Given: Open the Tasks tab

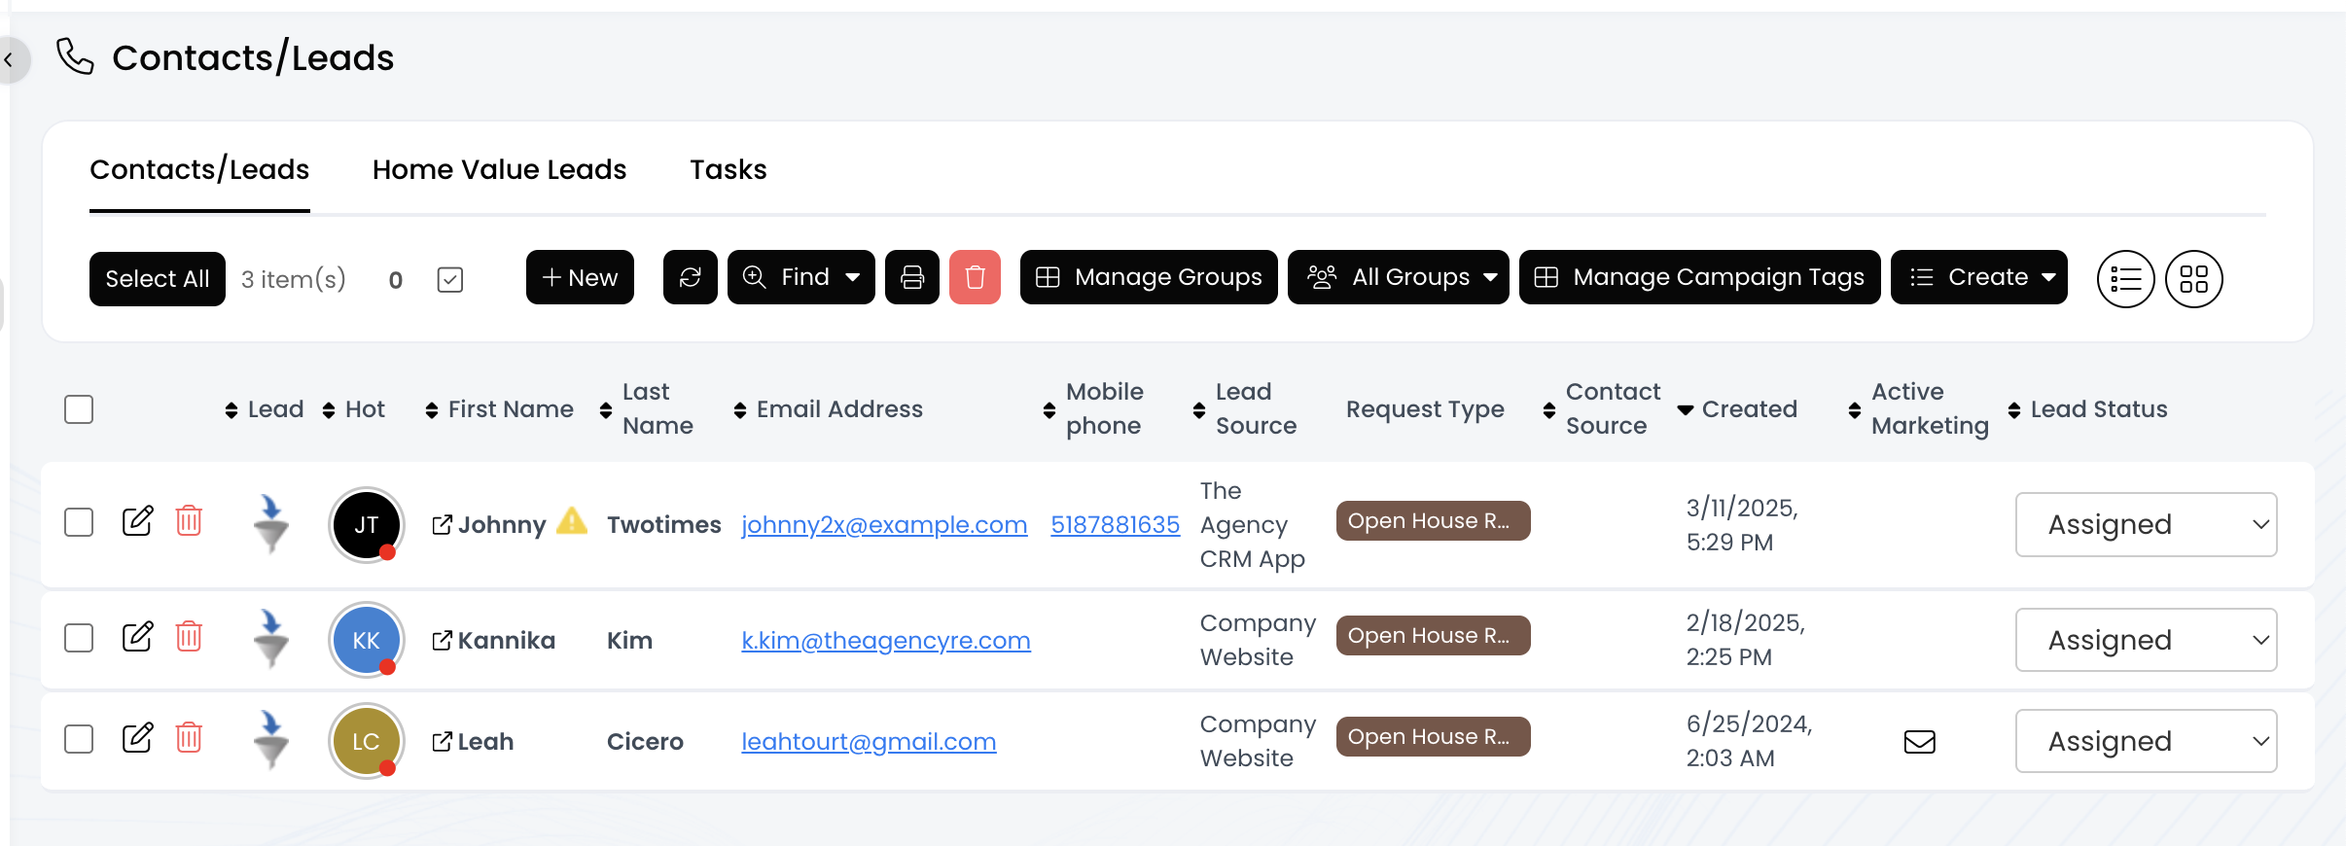Looking at the screenshot, I should tap(728, 170).
